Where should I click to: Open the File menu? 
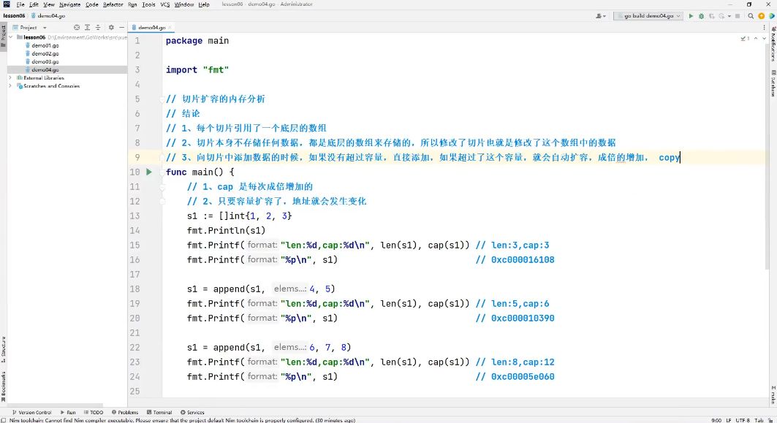pyautogui.click(x=20, y=4)
